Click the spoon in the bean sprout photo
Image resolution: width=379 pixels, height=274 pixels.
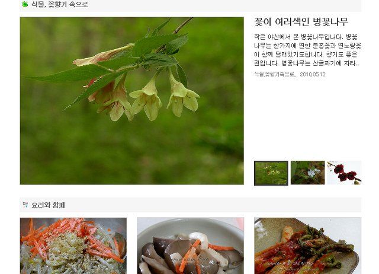click(120, 244)
